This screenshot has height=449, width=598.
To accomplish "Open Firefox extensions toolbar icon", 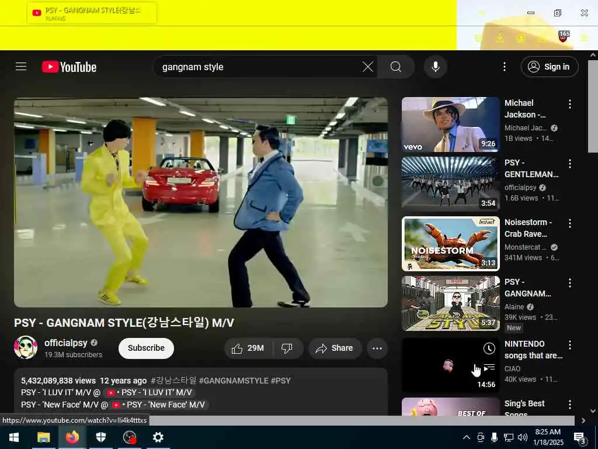I will [x=542, y=38].
